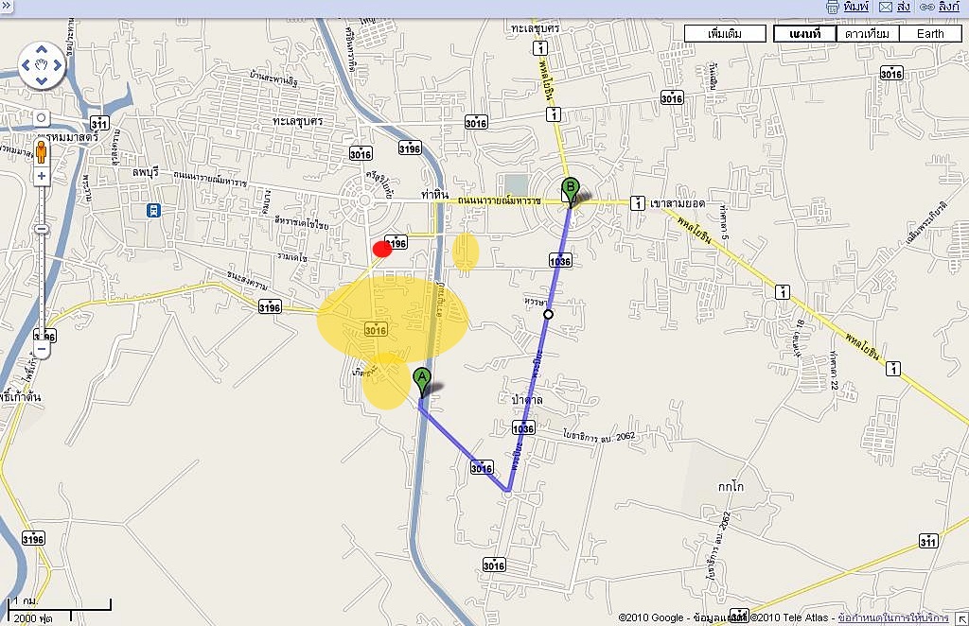
Task: Click the orange Street View pegman
Action: coord(42,151)
